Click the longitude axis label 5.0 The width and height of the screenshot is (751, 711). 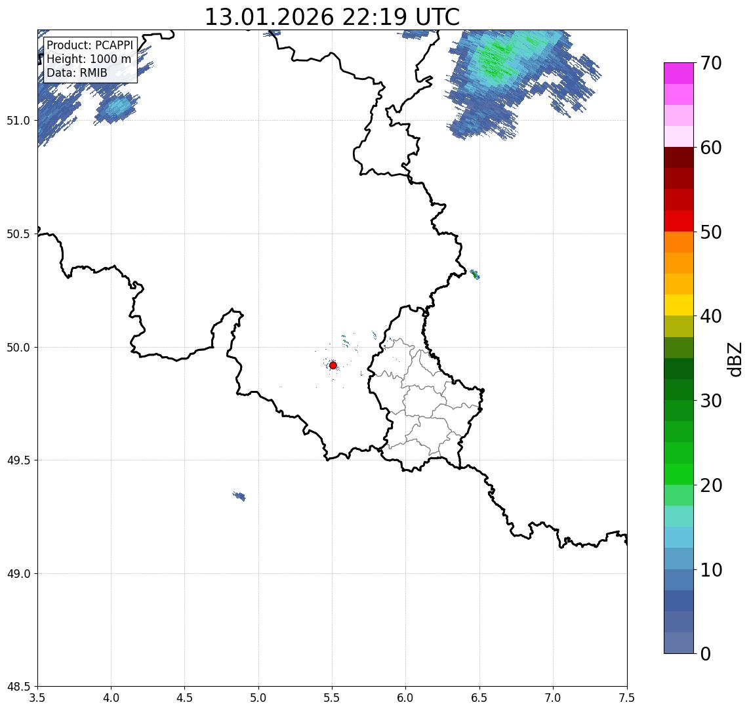258,698
